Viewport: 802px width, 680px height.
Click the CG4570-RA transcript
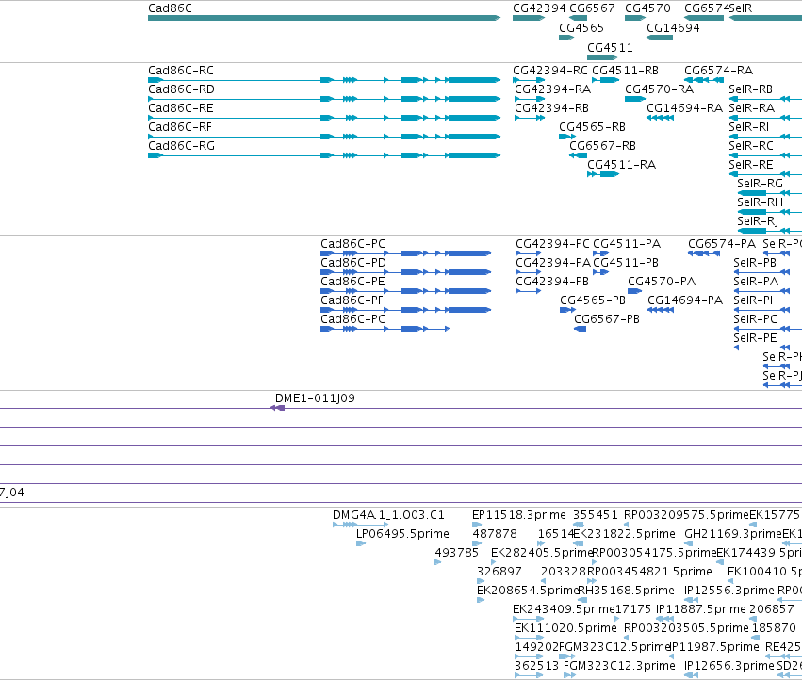[x=635, y=99]
